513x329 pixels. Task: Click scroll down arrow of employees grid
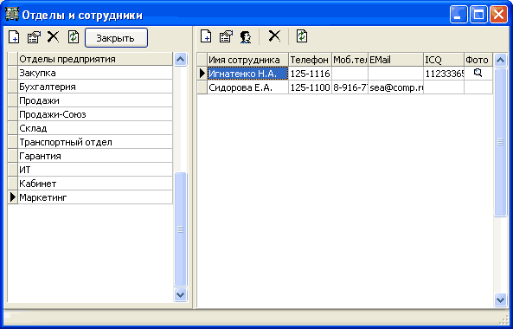tap(500, 299)
